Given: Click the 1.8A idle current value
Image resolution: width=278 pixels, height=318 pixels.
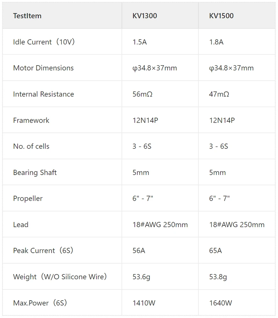Looking at the screenshot, I should point(216,42).
